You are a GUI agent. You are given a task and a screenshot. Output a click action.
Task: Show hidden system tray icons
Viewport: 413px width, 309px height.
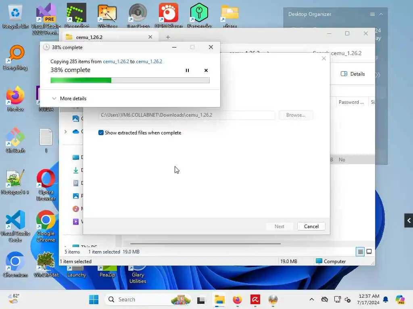click(x=312, y=299)
